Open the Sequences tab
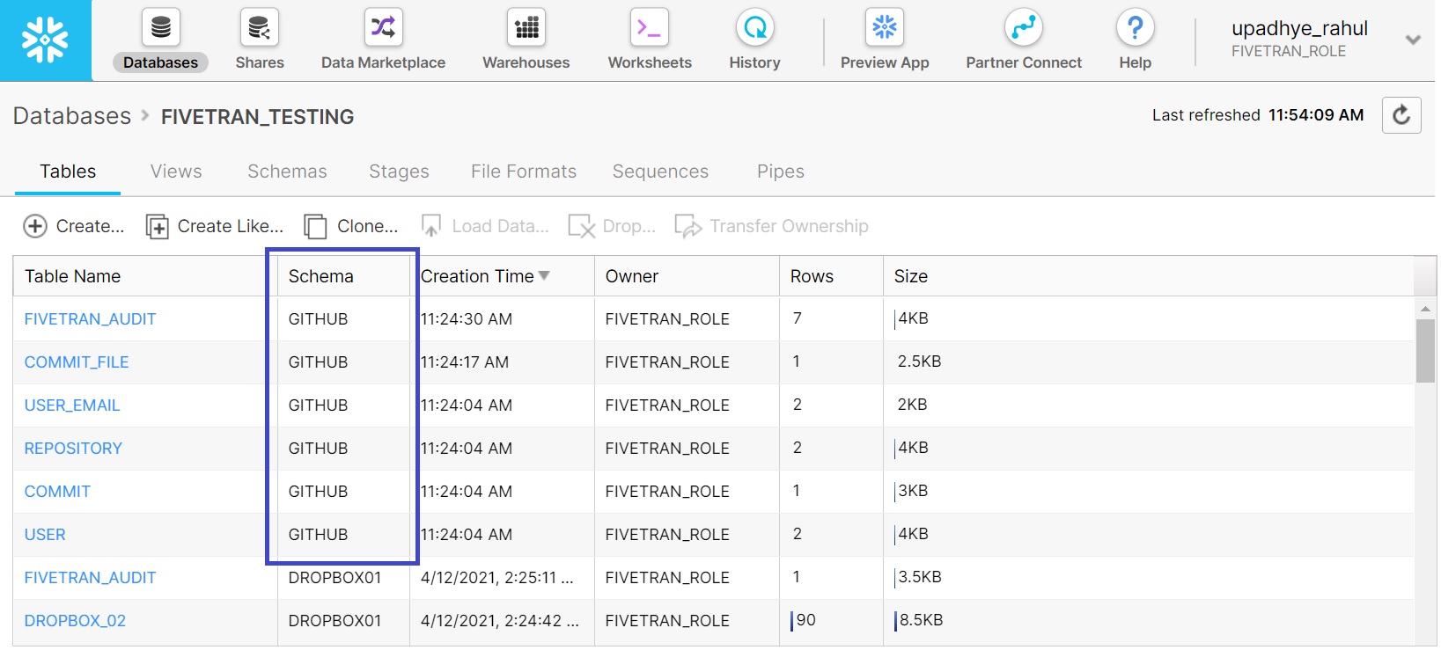 point(660,172)
